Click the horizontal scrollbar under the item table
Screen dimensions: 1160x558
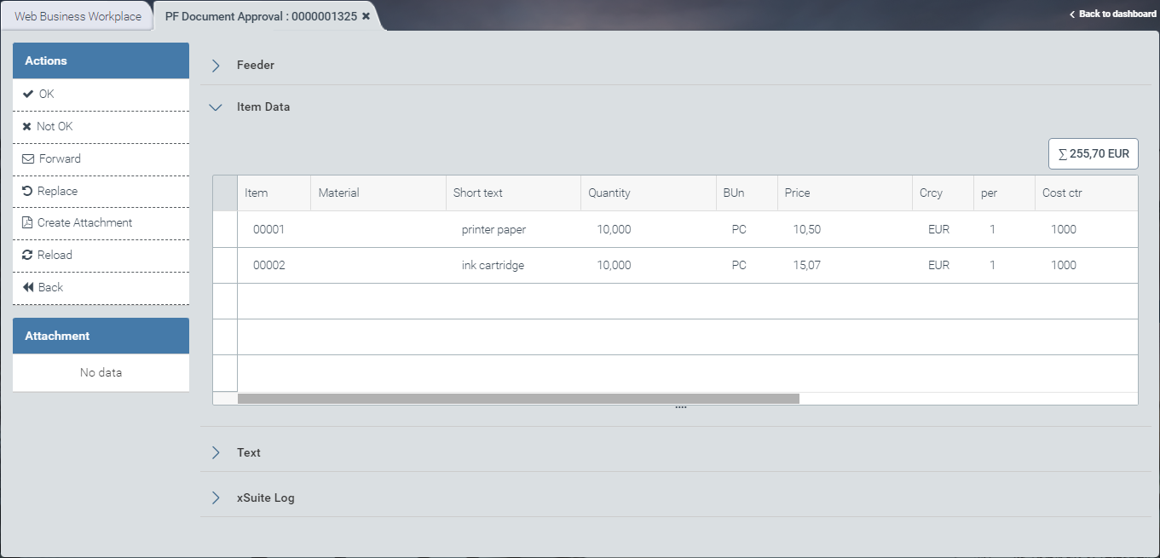click(x=520, y=398)
